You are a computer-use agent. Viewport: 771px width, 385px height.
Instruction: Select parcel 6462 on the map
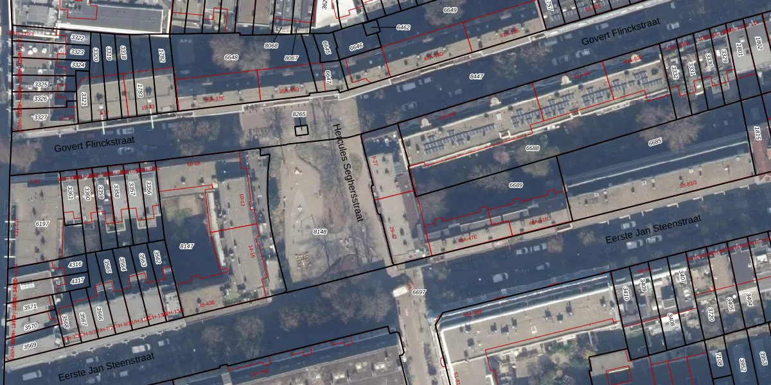(x=403, y=28)
